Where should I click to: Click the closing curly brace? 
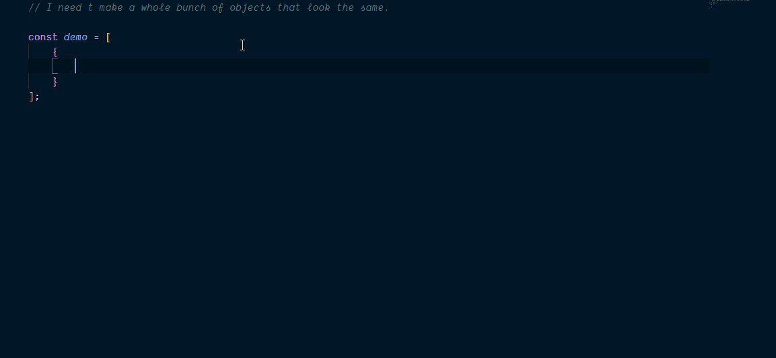(x=55, y=81)
